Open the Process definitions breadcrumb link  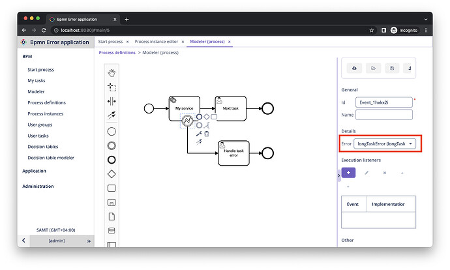117,53
